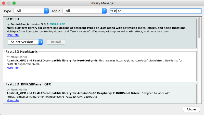The height and width of the screenshot is (115, 204).
Task: Click version number 3.3.3
Action: tap(45, 24)
